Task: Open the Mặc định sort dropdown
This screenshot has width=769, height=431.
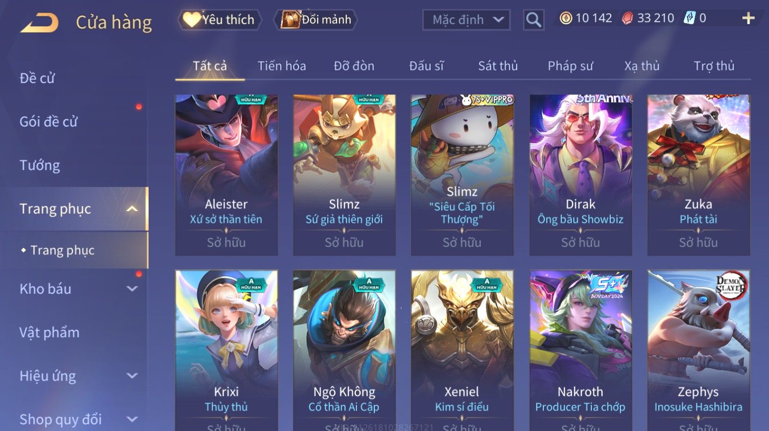Action: click(x=466, y=20)
